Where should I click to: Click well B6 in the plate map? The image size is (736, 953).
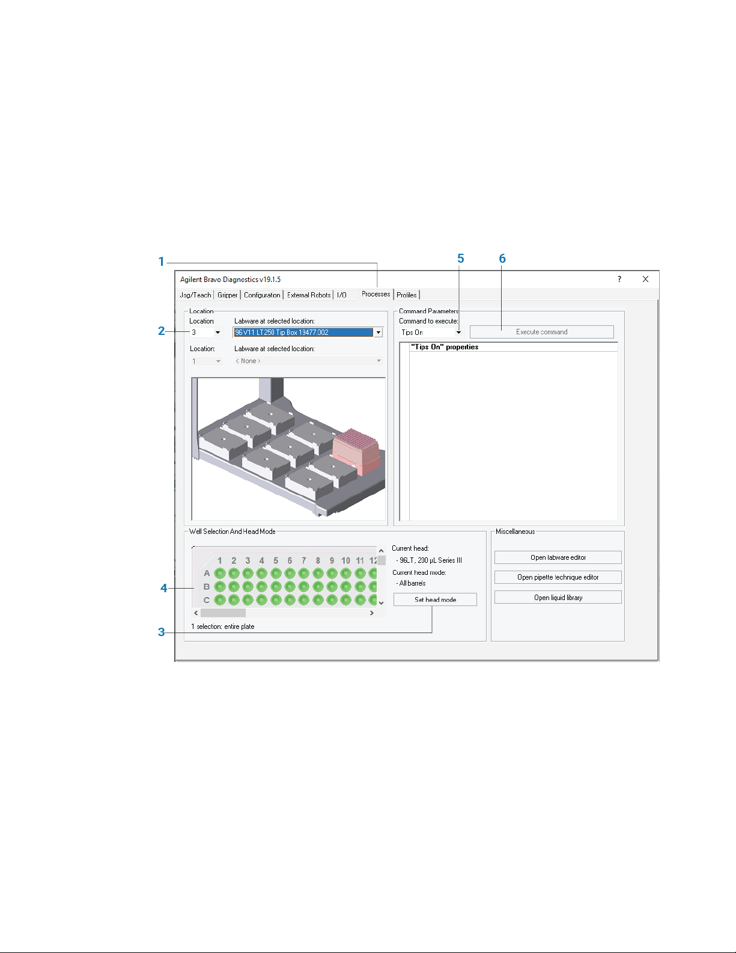click(x=290, y=587)
